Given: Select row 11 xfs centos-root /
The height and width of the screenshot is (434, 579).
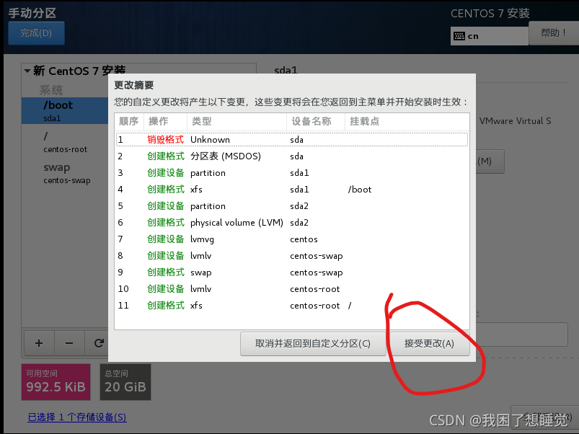Looking at the screenshot, I should coord(292,306).
